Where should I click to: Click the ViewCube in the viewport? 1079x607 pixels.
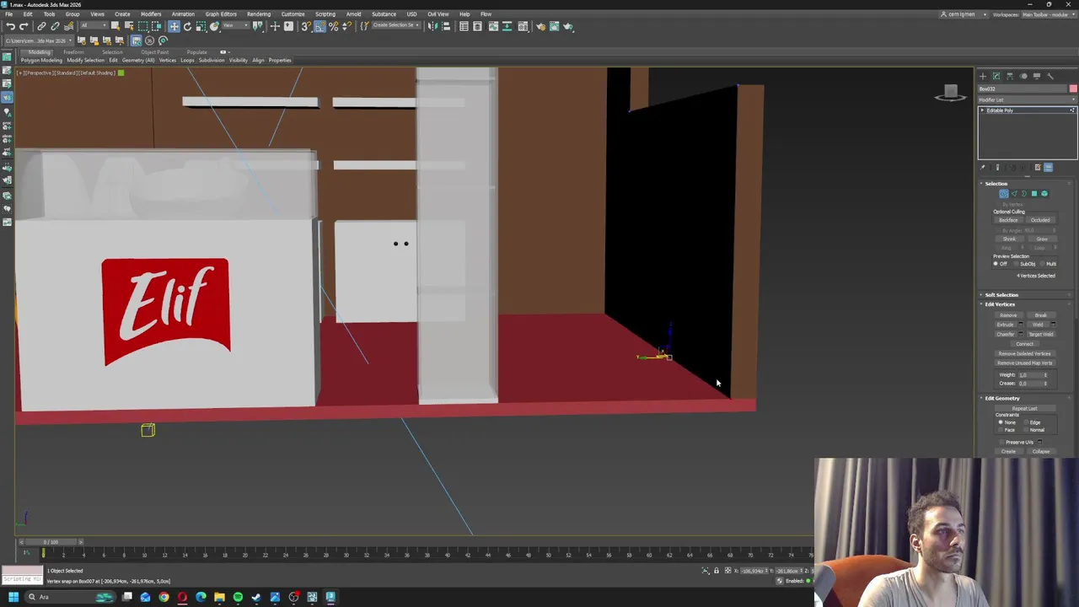[950, 92]
